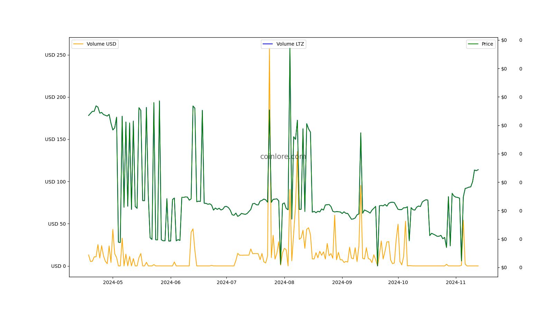Image resolution: width=553 pixels, height=311 pixels.
Task: Select the USD 50 y-axis label
Action: [57, 224]
